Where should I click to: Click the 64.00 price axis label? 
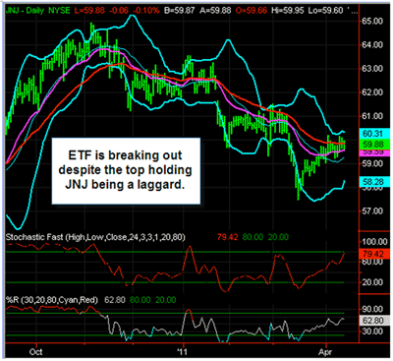tap(372, 44)
